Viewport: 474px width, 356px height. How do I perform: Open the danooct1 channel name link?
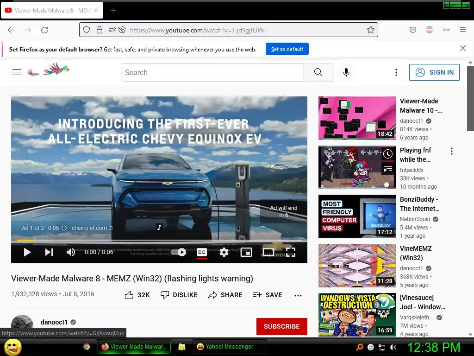pyautogui.click(x=54, y=322)
